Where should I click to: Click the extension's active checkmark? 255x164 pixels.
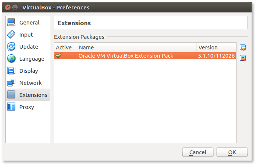point(58,55)
